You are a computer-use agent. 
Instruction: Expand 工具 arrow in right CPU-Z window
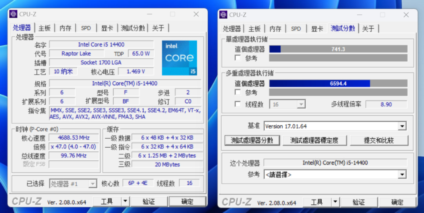[x=335, y=202]
